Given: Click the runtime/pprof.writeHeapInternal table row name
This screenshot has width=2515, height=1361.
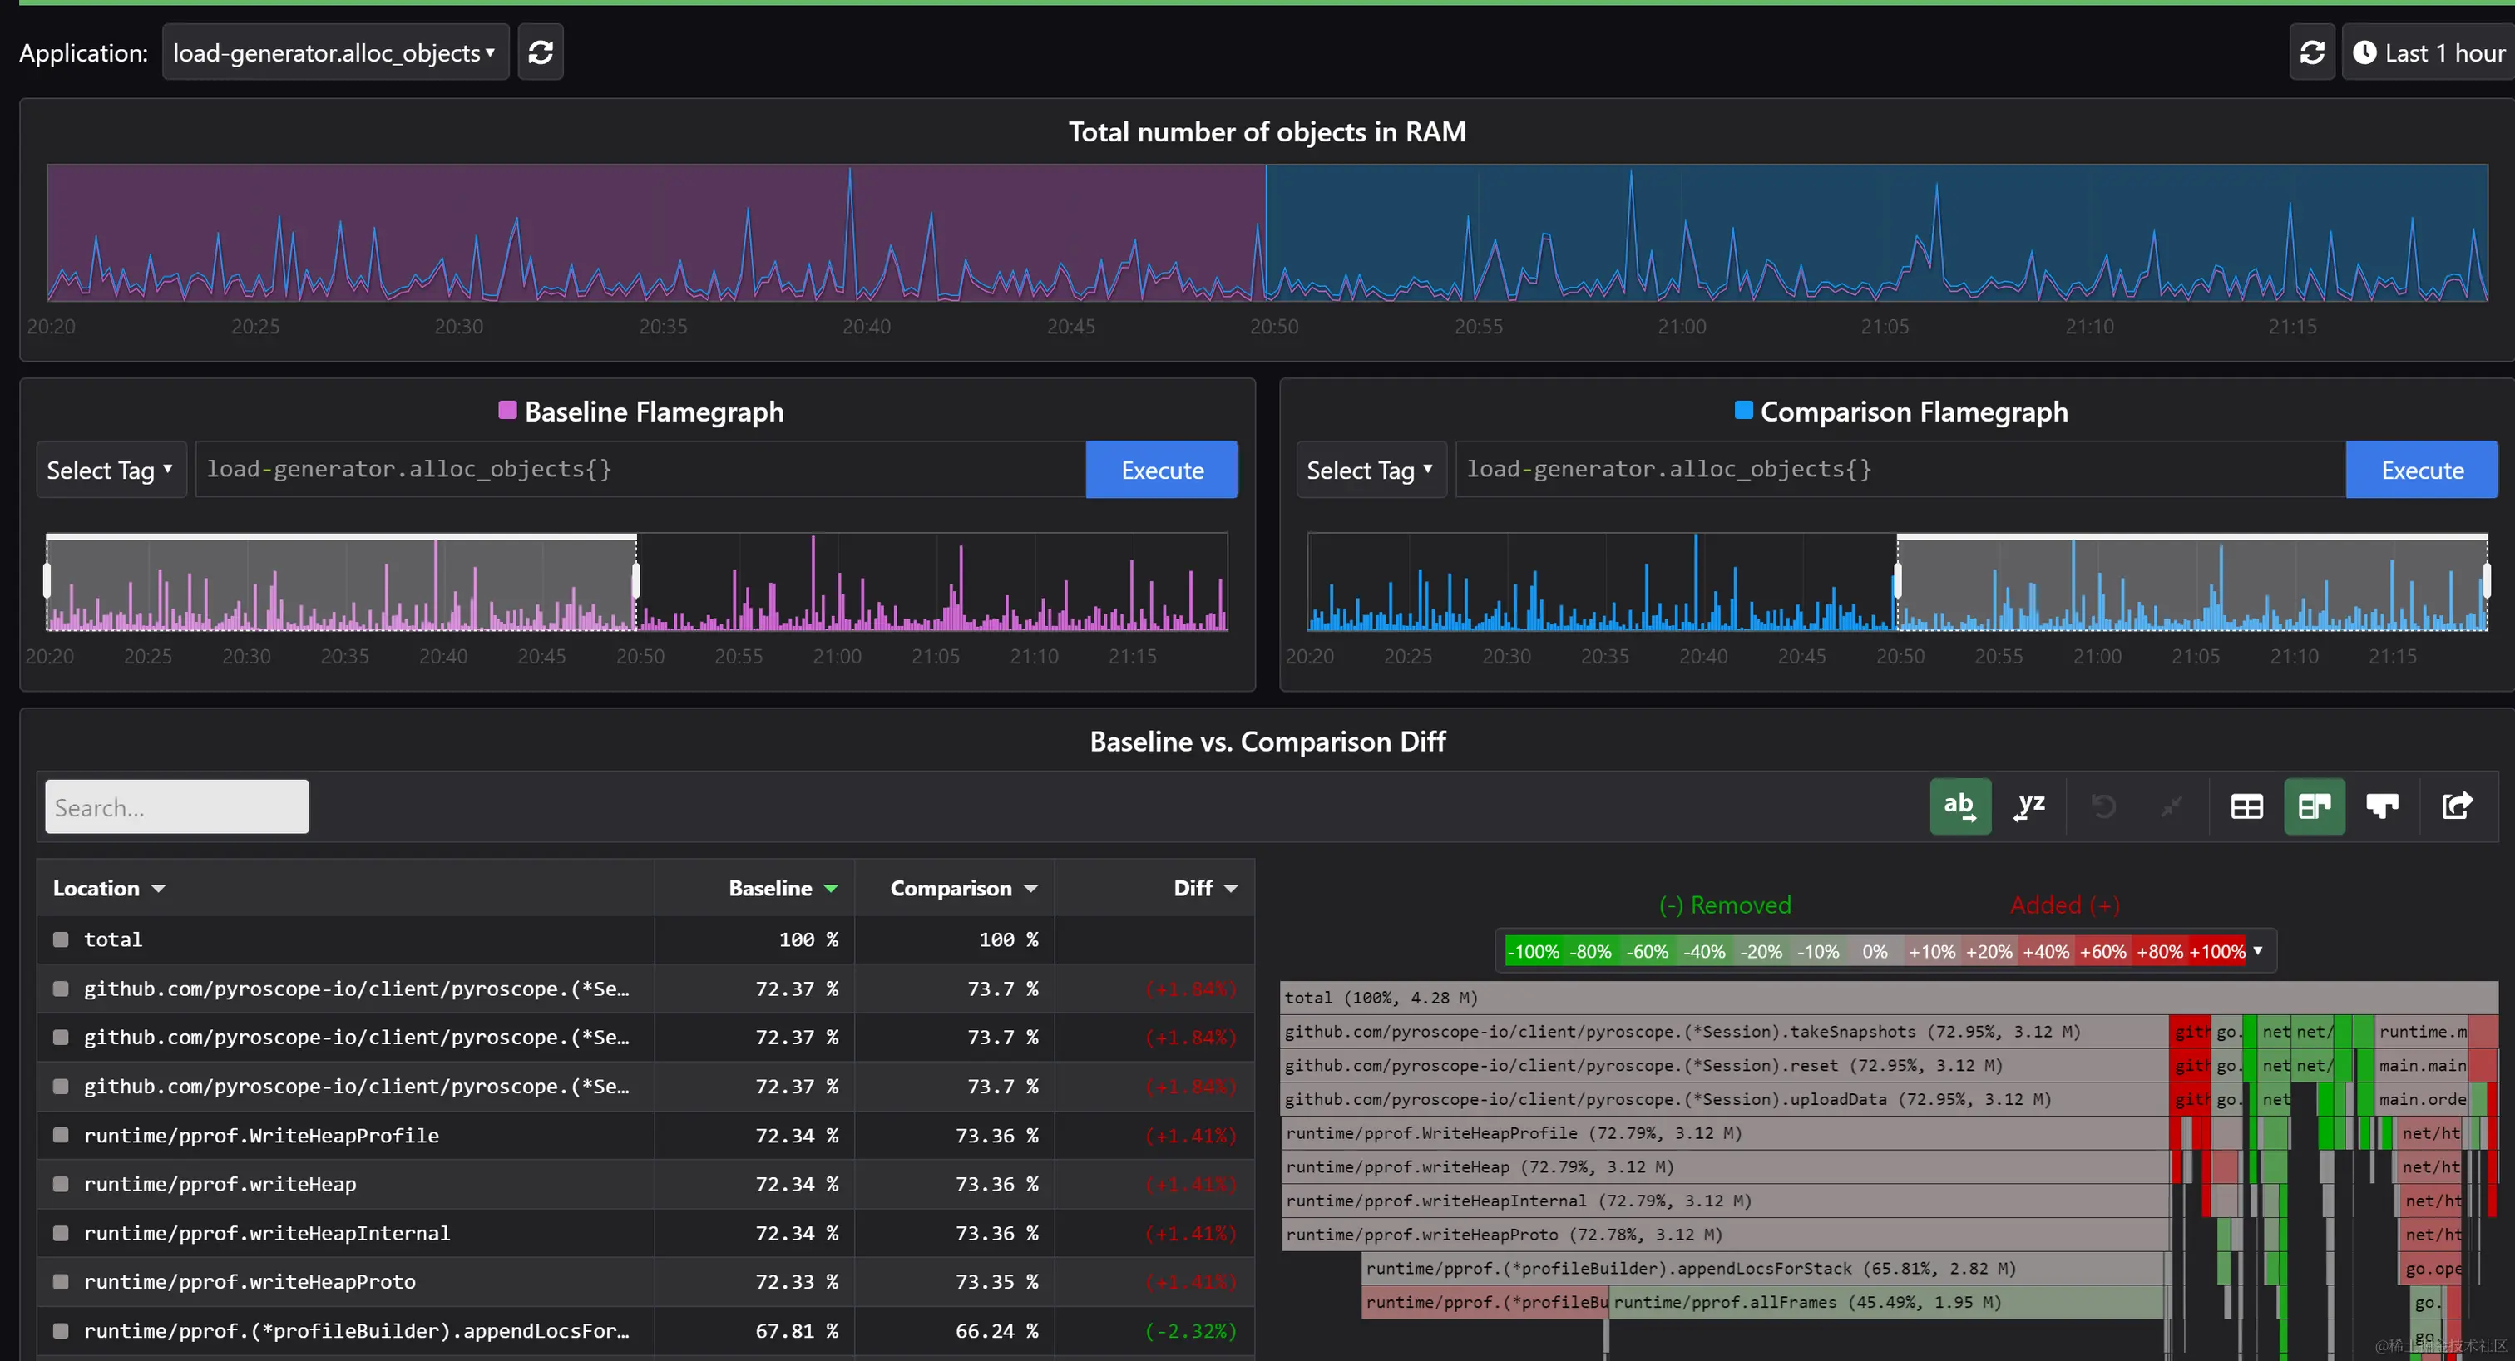Looking at the screenshot, I should point(266,1233).
